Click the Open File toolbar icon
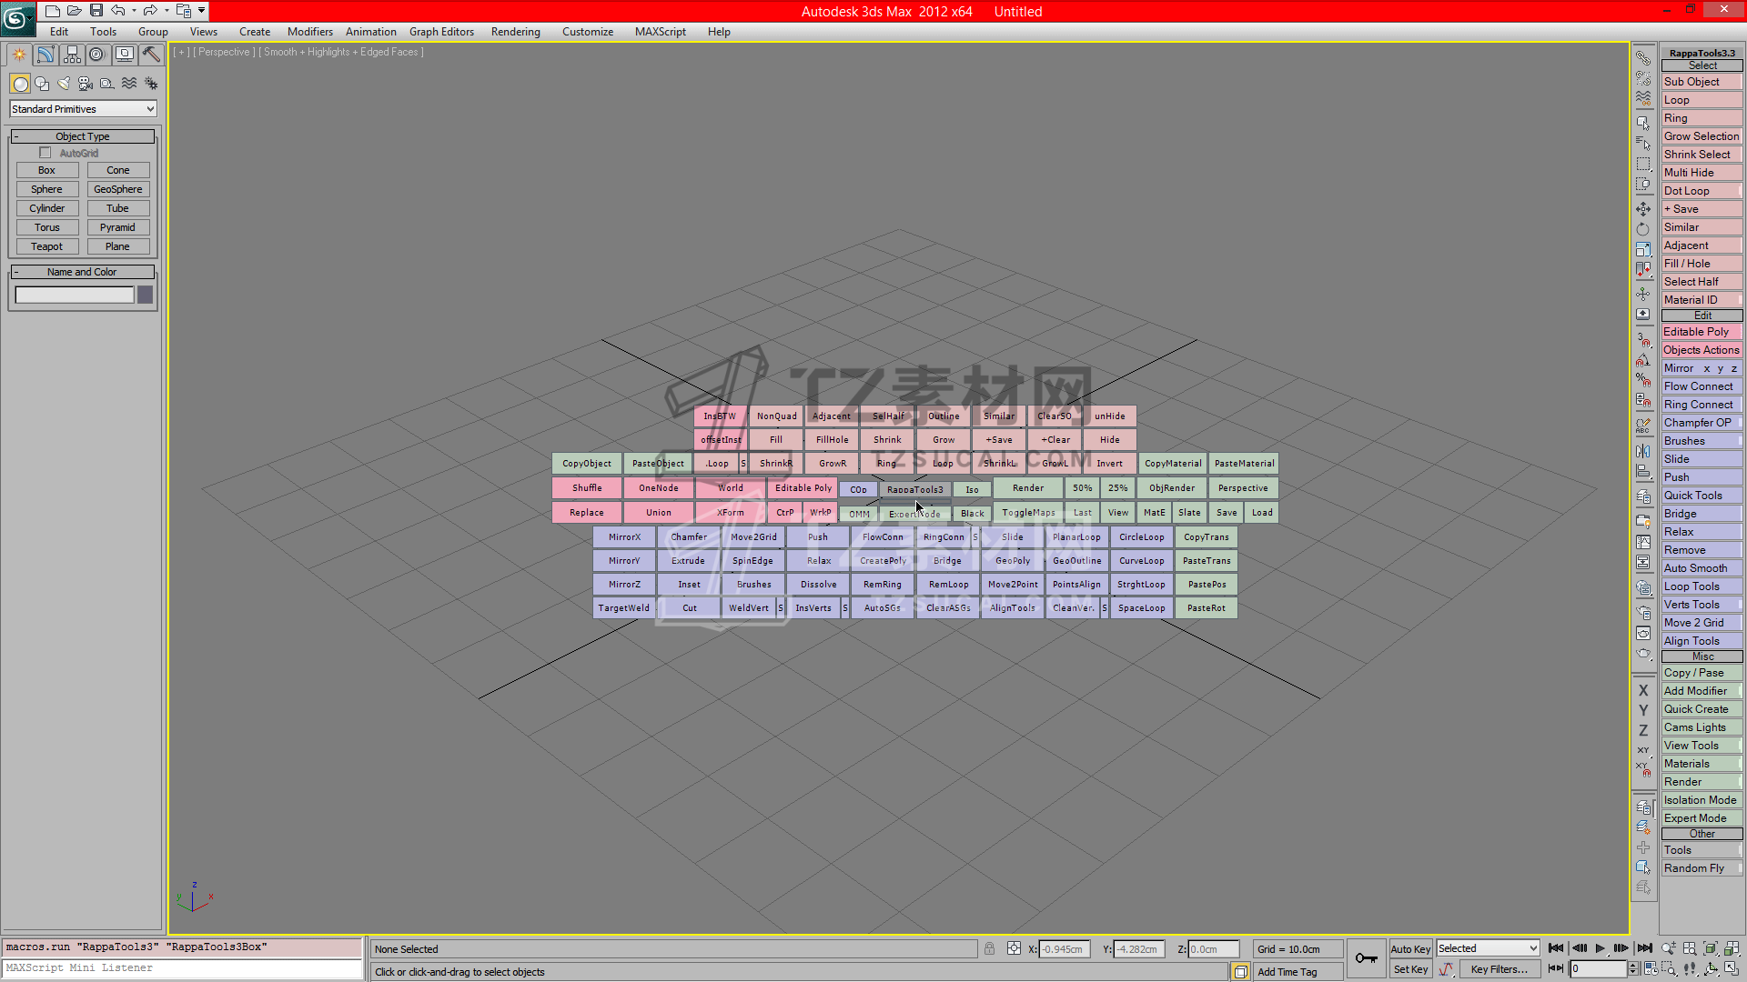This screenshot has height=982, width=1747. tap(75, 11)
